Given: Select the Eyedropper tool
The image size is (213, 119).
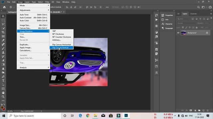Looking at the screenshot, I should (3, 40).
